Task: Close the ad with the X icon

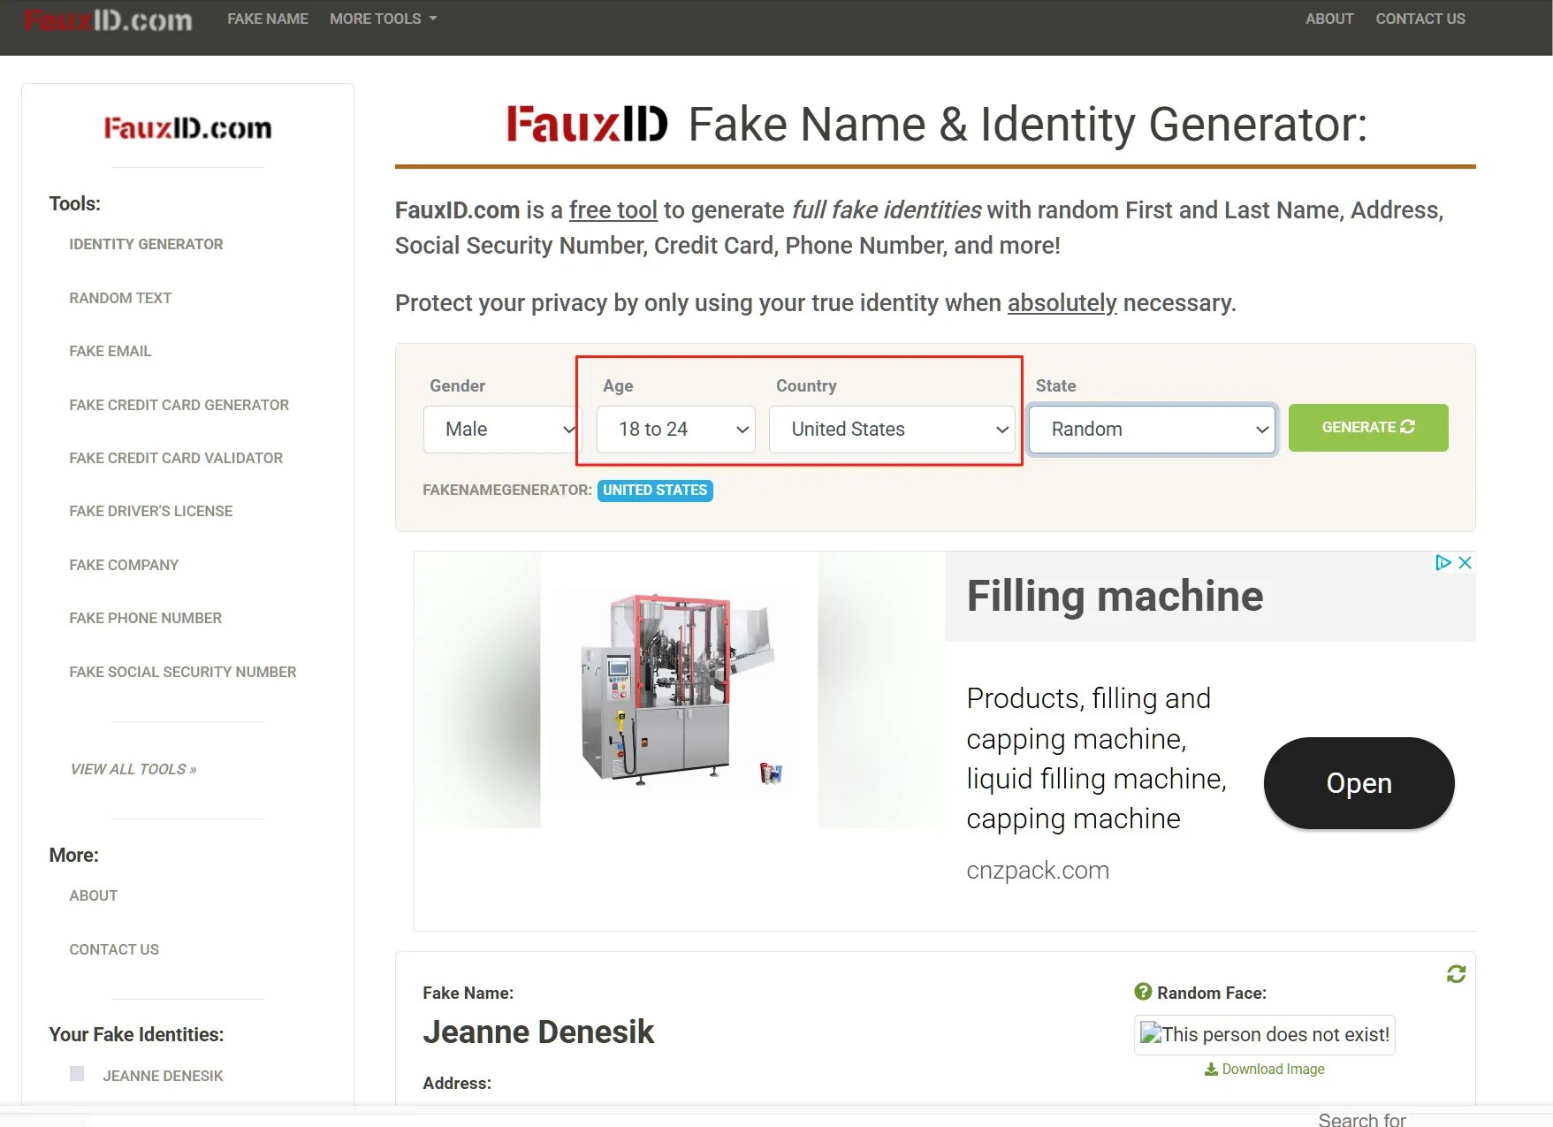Action: pyautogui.click(x=1465, y=562)
